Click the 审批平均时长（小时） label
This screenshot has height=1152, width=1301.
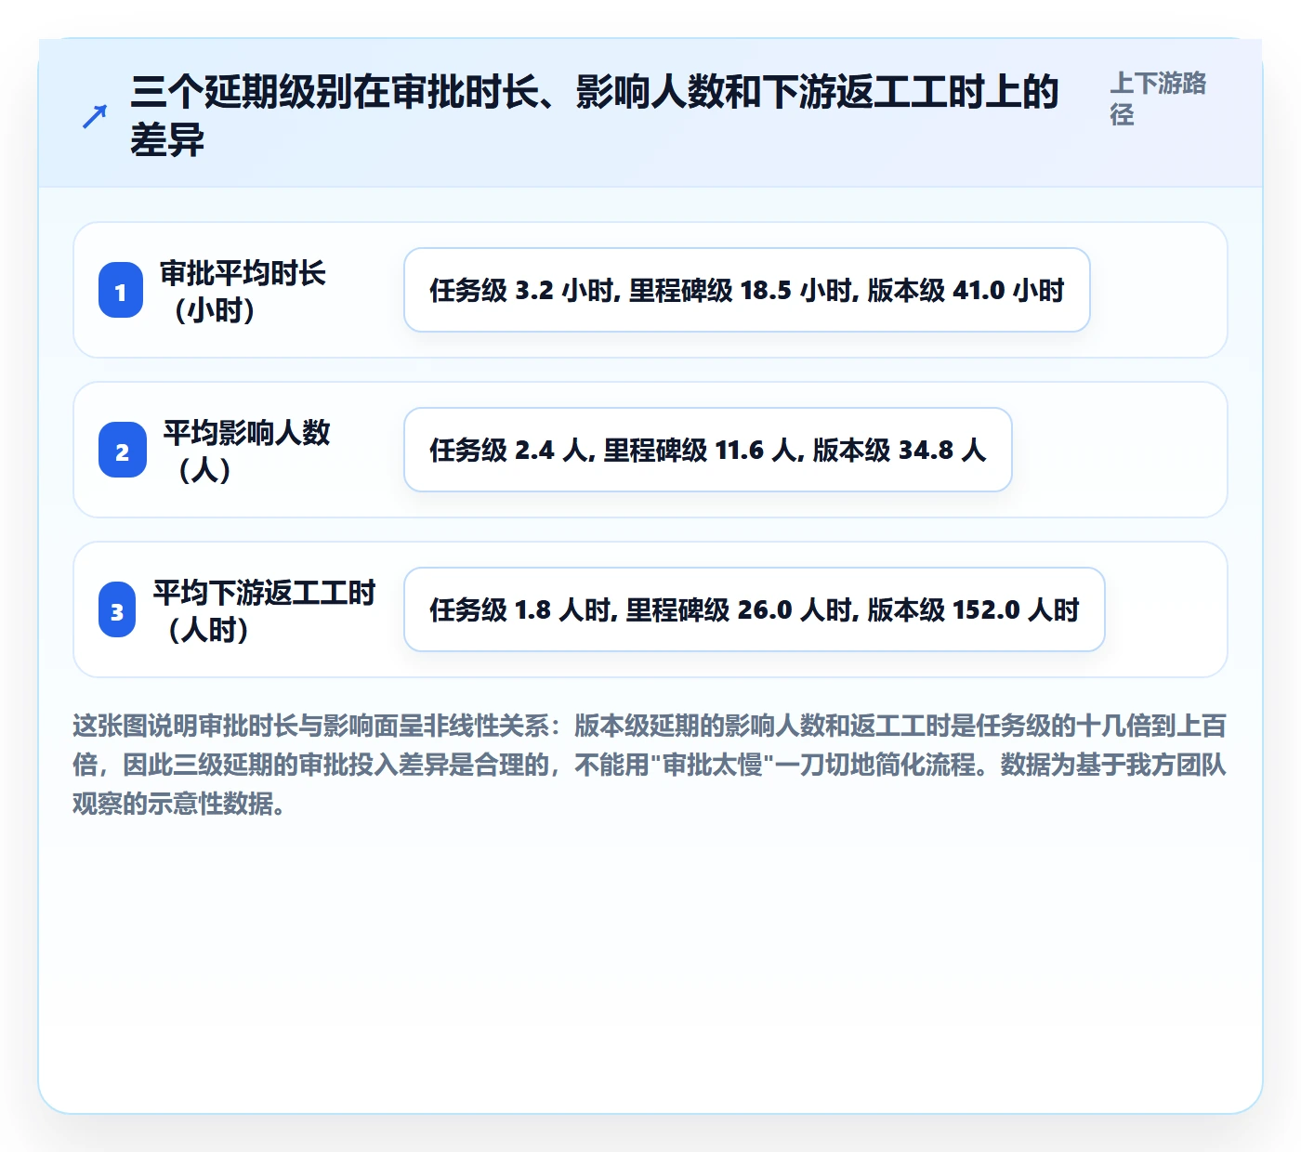[243, 291]
